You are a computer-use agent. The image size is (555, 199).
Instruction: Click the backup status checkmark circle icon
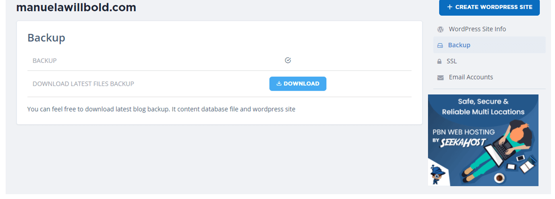tap(288, 60)
